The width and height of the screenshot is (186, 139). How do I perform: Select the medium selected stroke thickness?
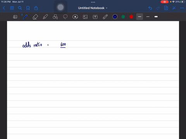tap(139, 17)
